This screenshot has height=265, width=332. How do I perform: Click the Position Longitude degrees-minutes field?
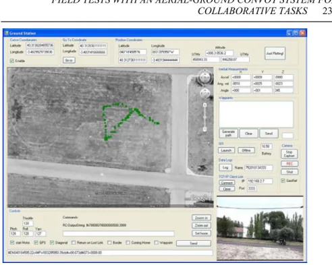tap(165, 52)
